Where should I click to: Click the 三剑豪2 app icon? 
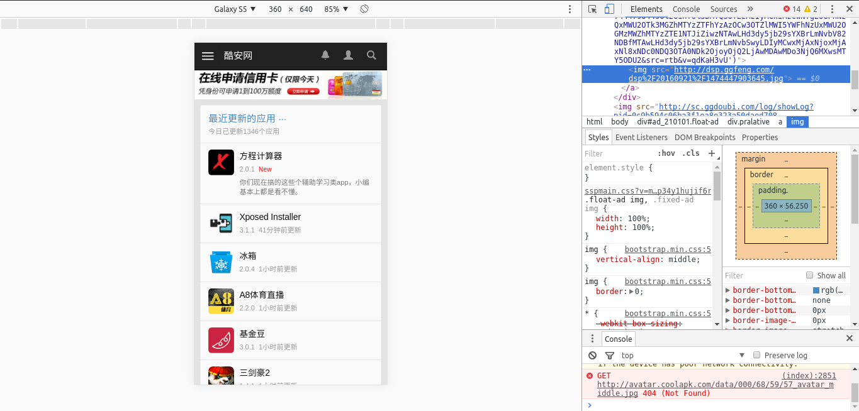click(x=221, y=375)
